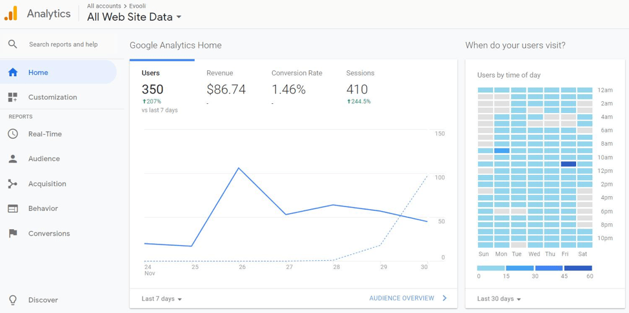The height and width of the screenshot is (313, 629).
Task: Click the All accounts breadcrumb link
Action: 104,6
